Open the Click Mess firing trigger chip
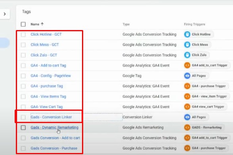233x155 pixels. coord(197,45)
